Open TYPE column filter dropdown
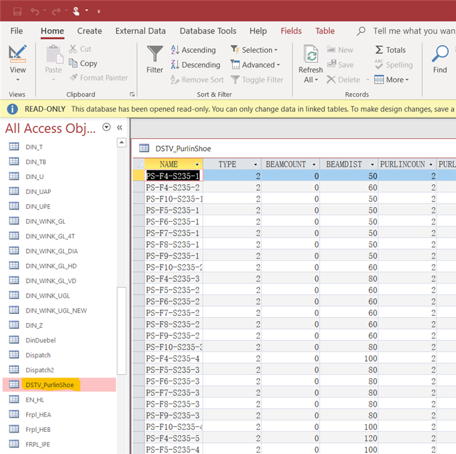Screen dimensions: 456x454 (x=256, y=164)
